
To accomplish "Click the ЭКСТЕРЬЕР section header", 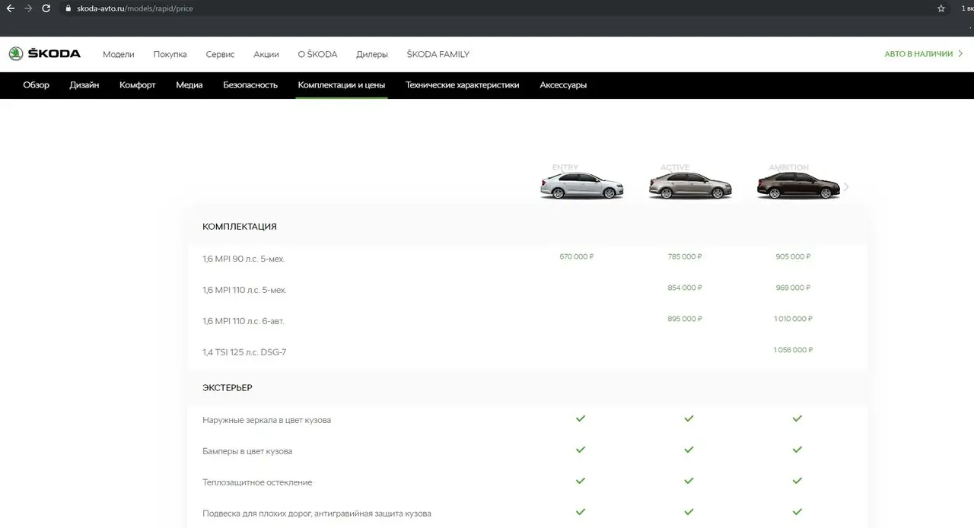I will pos(228,388).
